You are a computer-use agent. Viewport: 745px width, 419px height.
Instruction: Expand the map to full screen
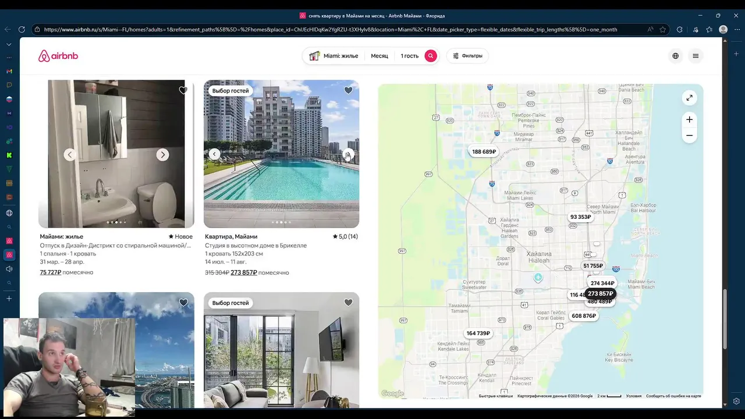coord(689,98)
